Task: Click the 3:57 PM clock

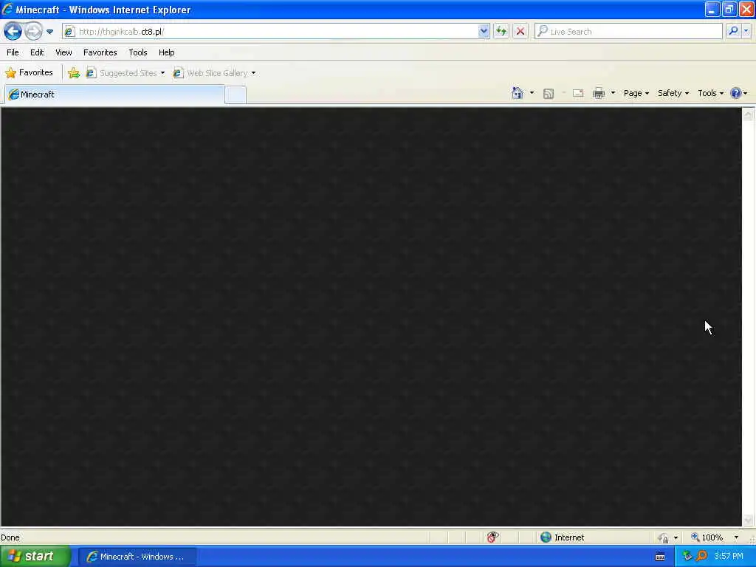Action: tap(729, 556)
